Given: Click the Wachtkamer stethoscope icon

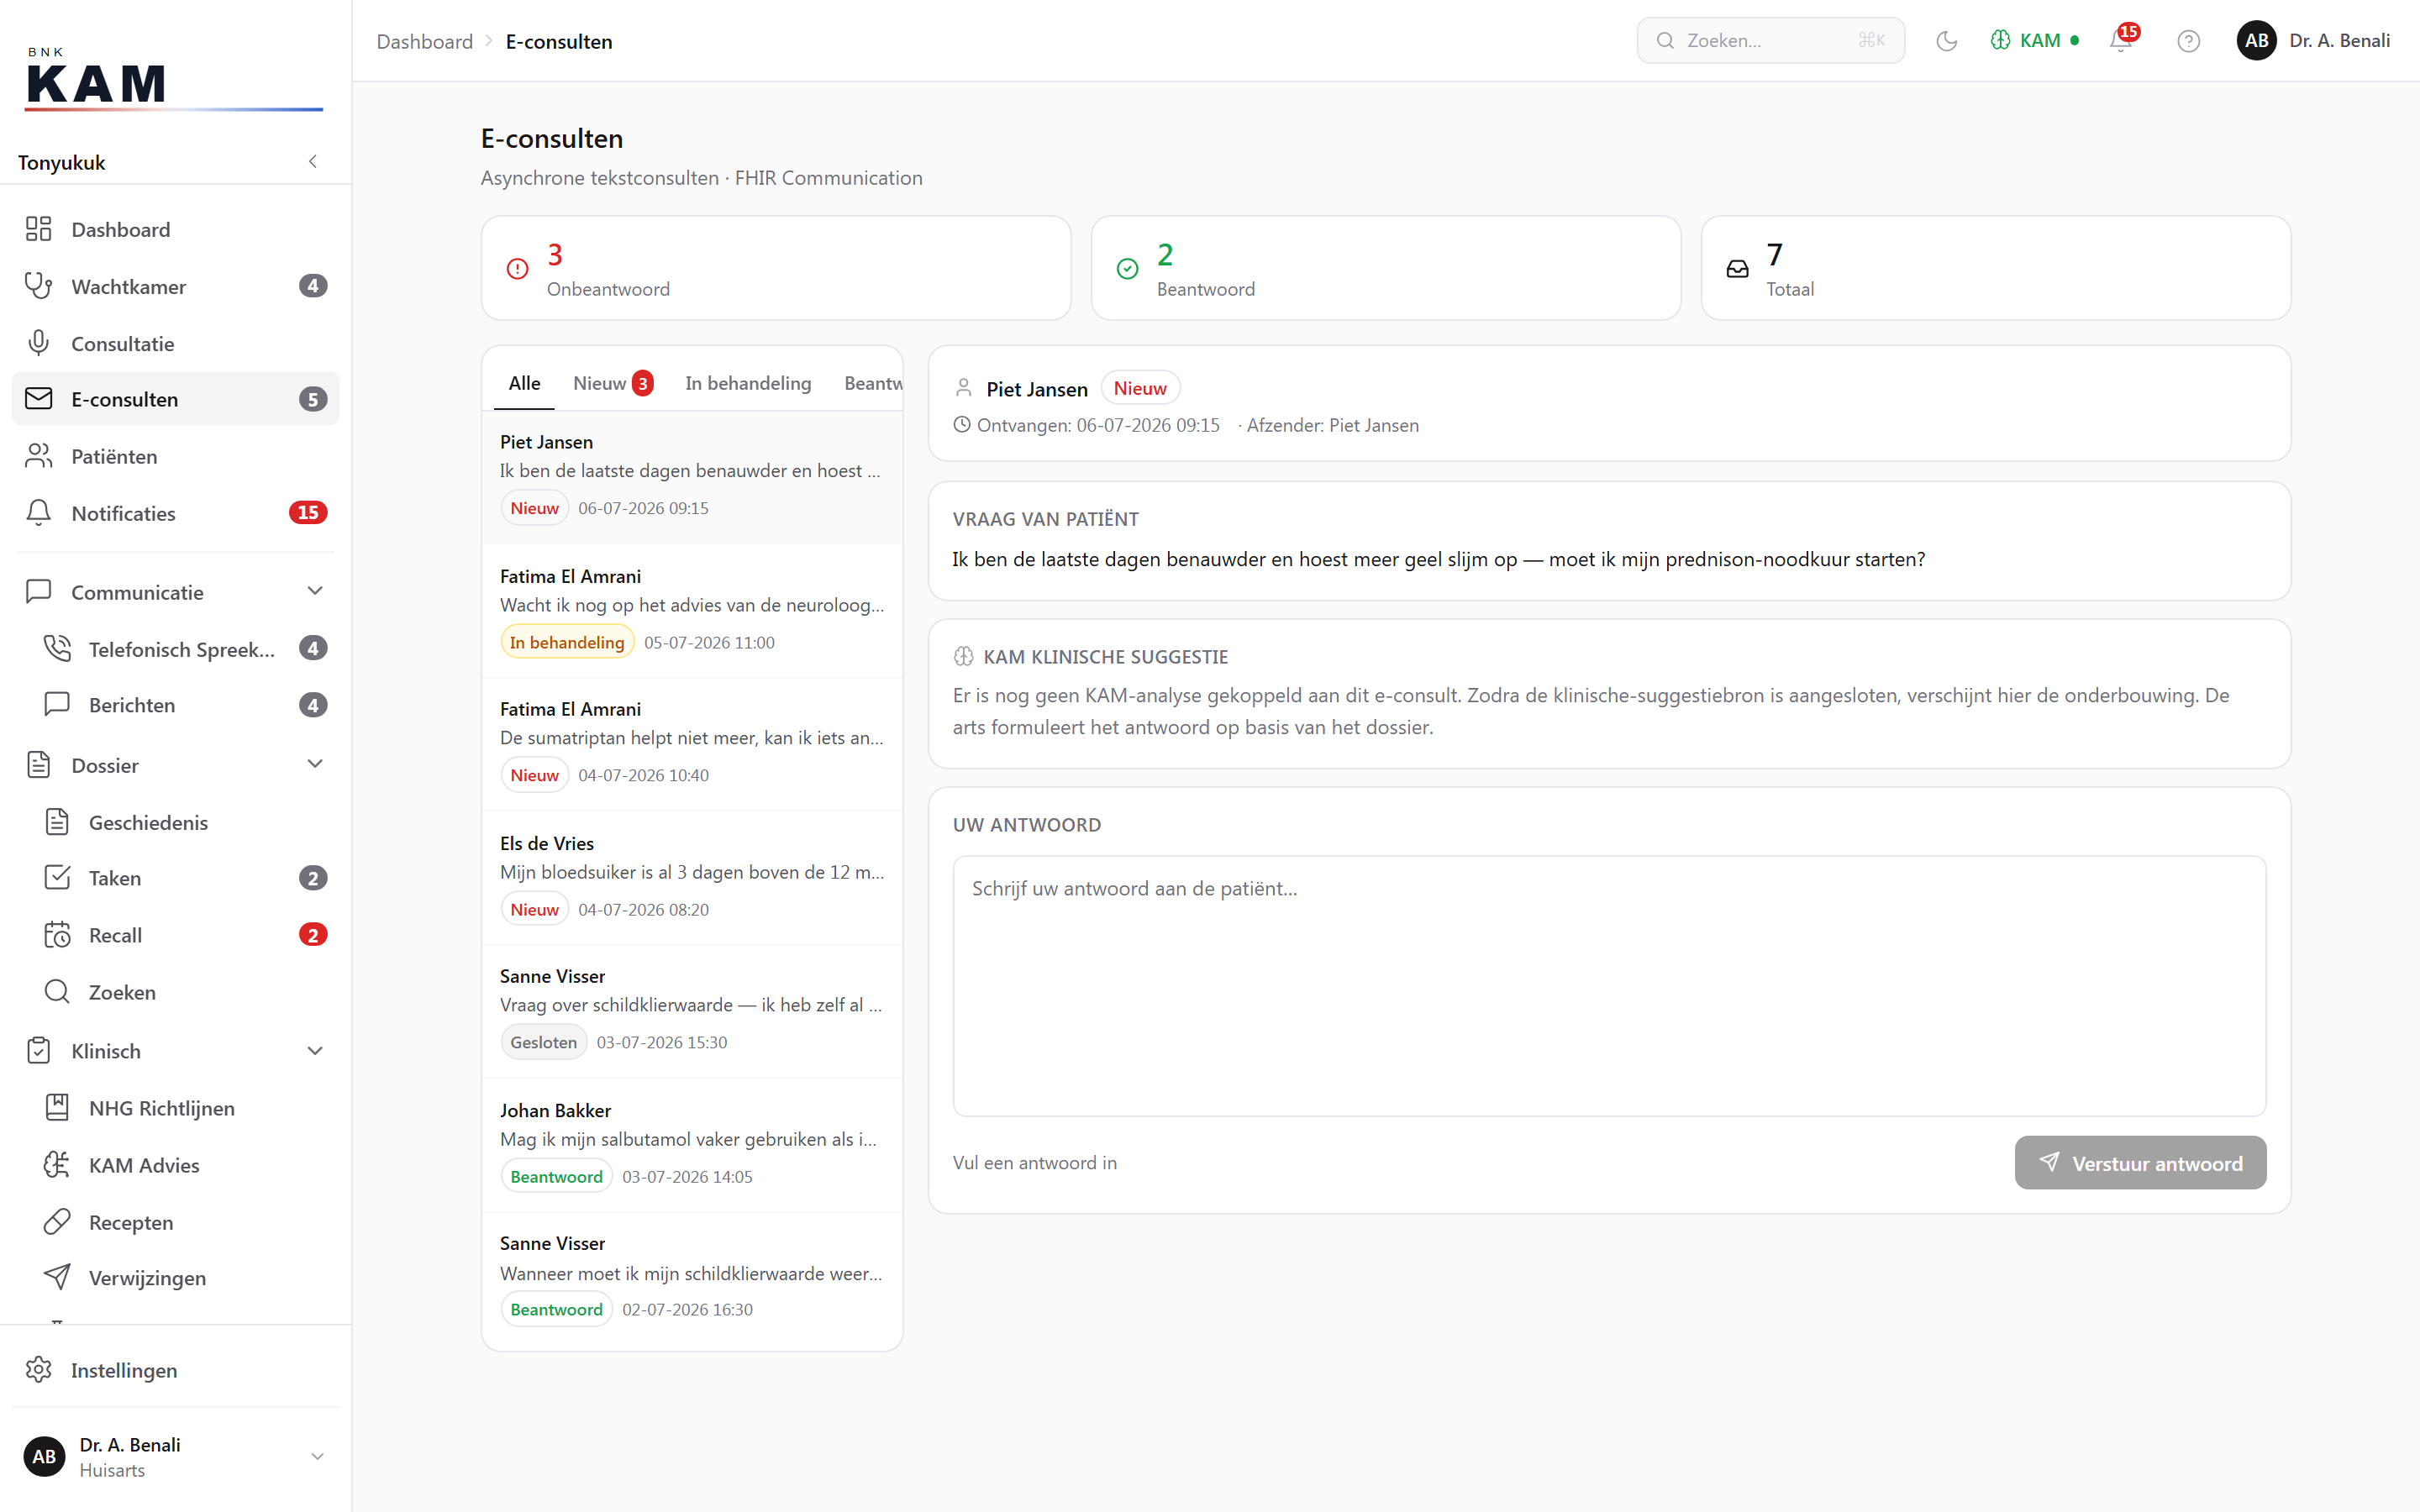Looking at the screenshot, I should pyautogui.click(x=38, y=286).
